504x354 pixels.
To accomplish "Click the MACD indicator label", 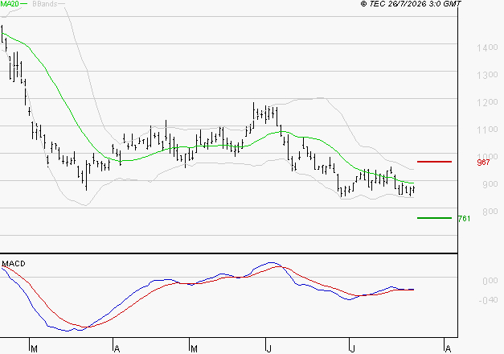I will pyautogui.click(x=14, y=264).
